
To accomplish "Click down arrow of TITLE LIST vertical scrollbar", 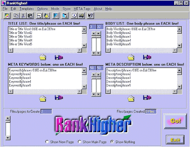I will click(x=84, y=46).
